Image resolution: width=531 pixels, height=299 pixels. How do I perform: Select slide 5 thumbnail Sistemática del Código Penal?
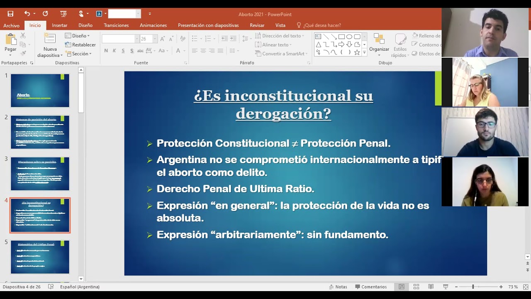40,257
